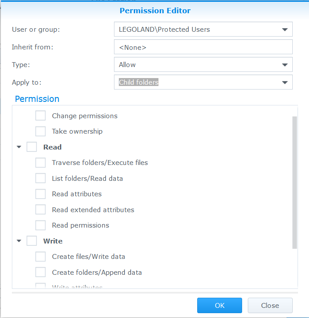The width and height of the screenshot is (309, 318).
Task: Enable Create folders/Append data permission
Action: tap(40, 272)
